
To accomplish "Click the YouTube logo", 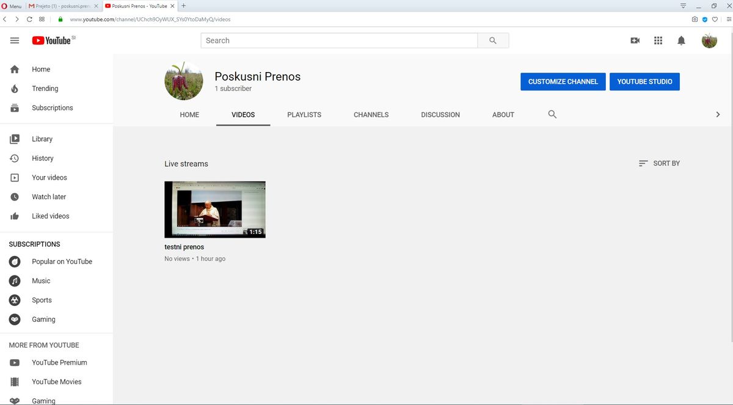I will point(52,40).
